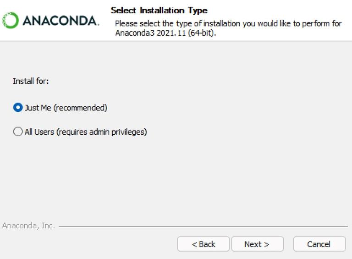352x259 pixels.
Task: Select the Just Me radio button circle
Action: point(18,108)
